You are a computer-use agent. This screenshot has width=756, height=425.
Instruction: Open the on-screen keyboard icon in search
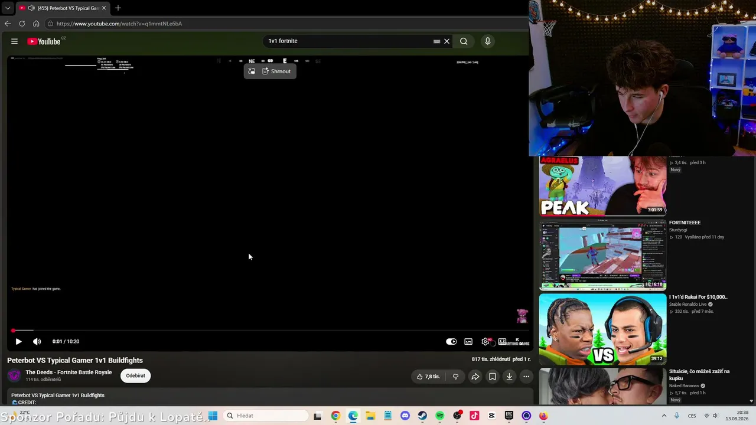pyautogui.click(x=436, y=41)
